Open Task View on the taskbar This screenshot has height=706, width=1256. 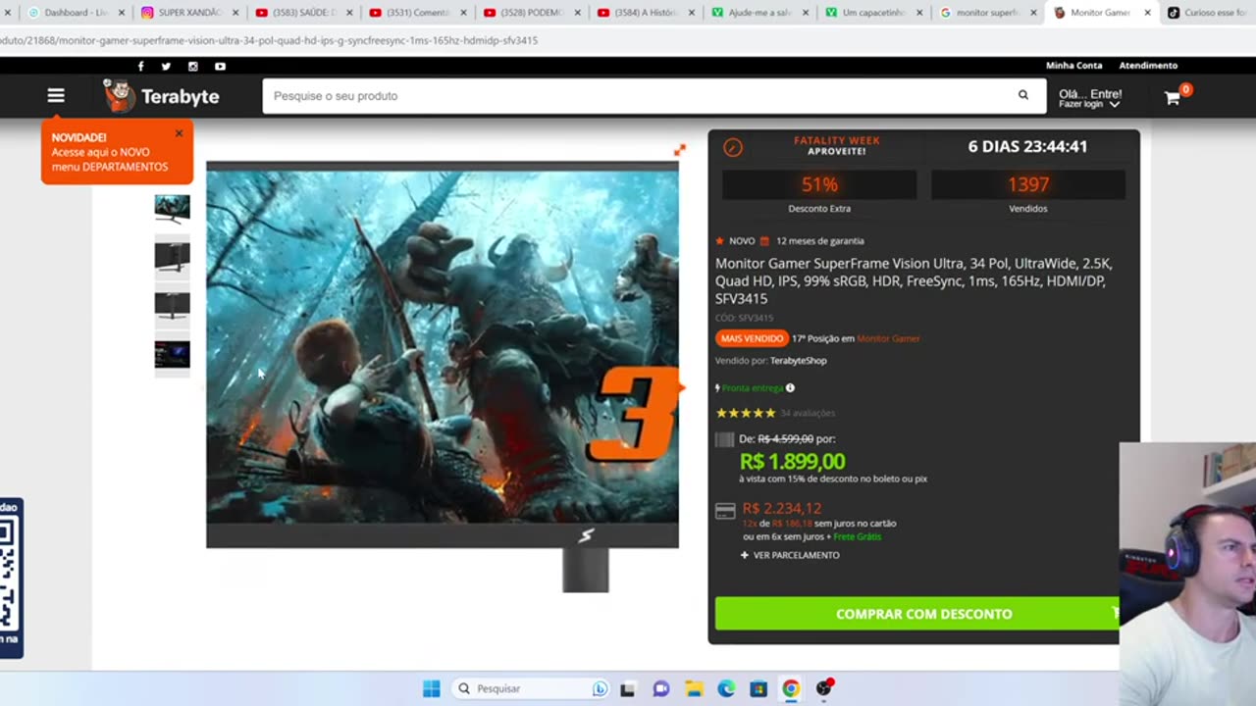(627, 688)
